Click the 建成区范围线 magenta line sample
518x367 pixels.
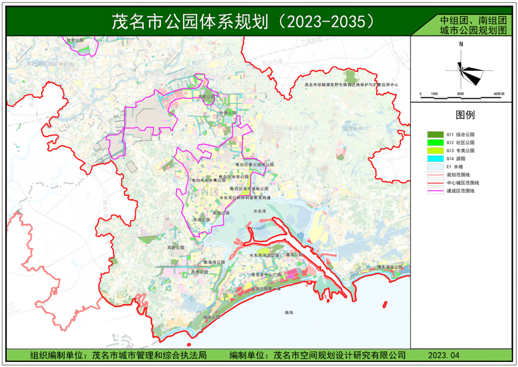pos(435,191)
